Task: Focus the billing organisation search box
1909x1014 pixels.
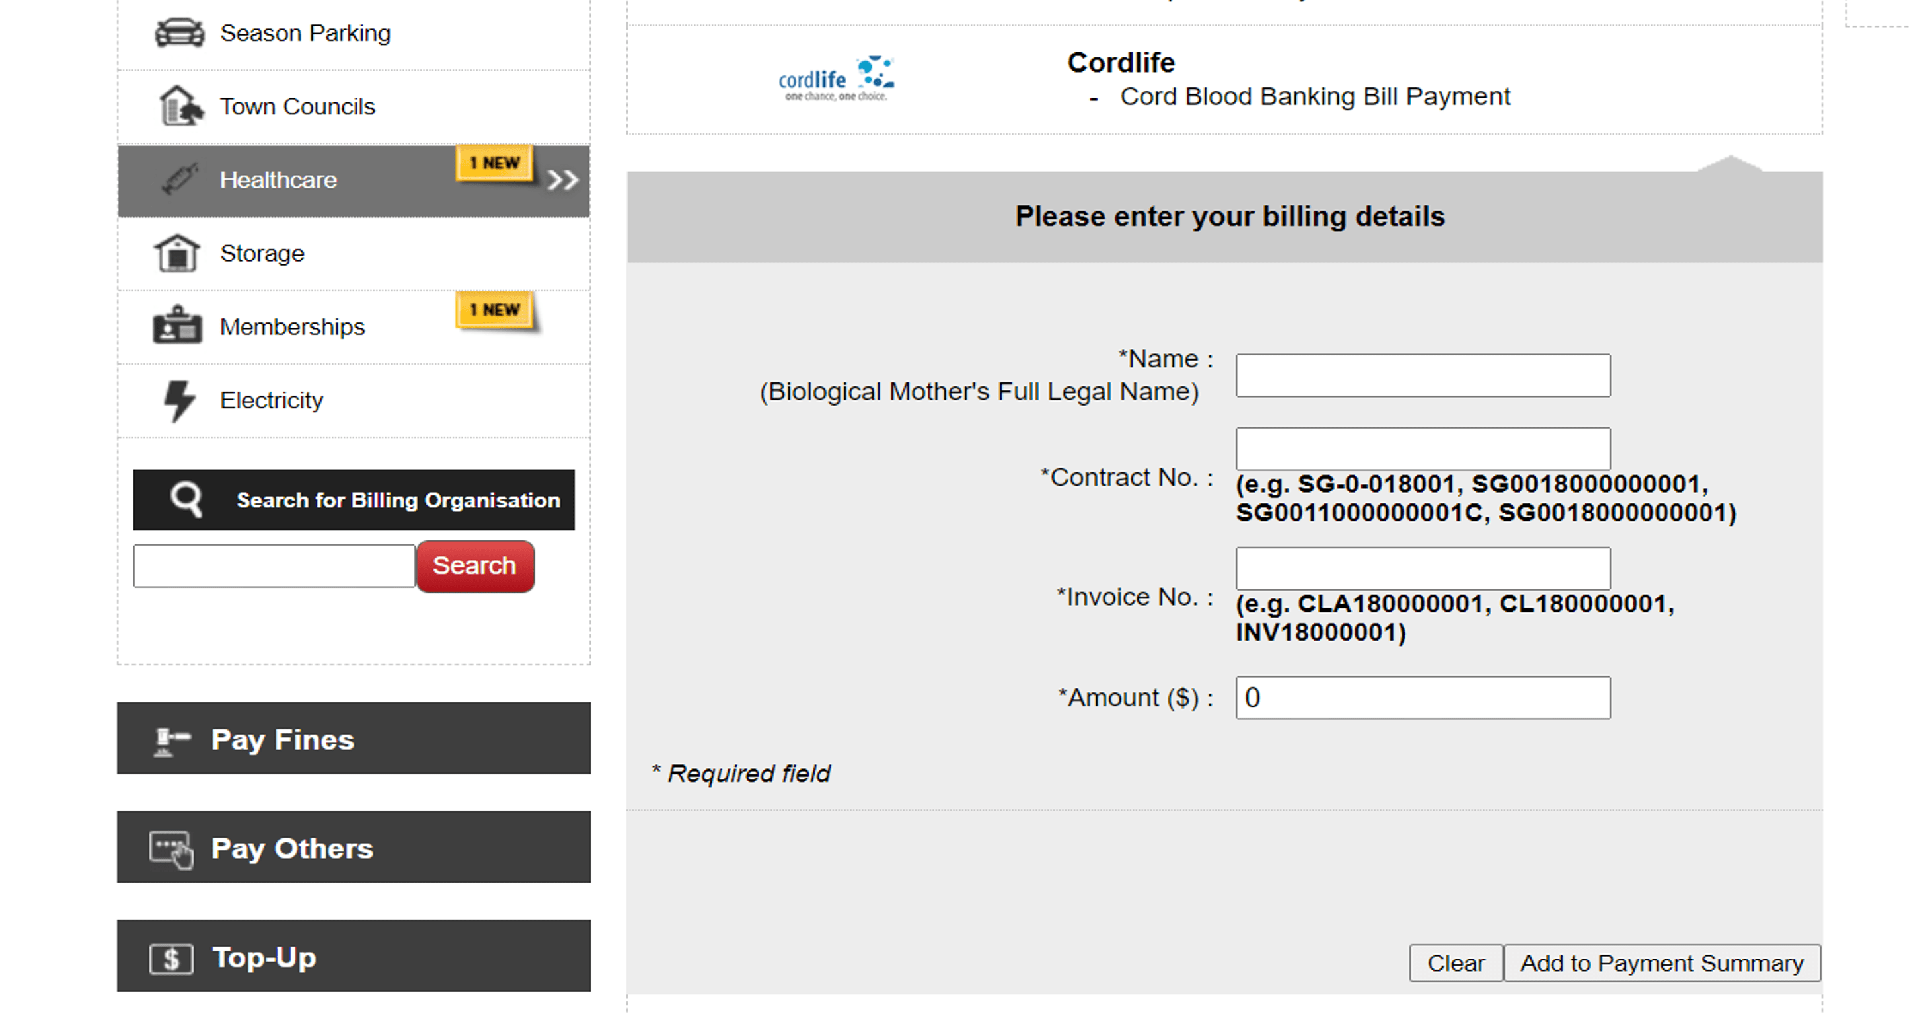Action: click(x=274, y=566)
